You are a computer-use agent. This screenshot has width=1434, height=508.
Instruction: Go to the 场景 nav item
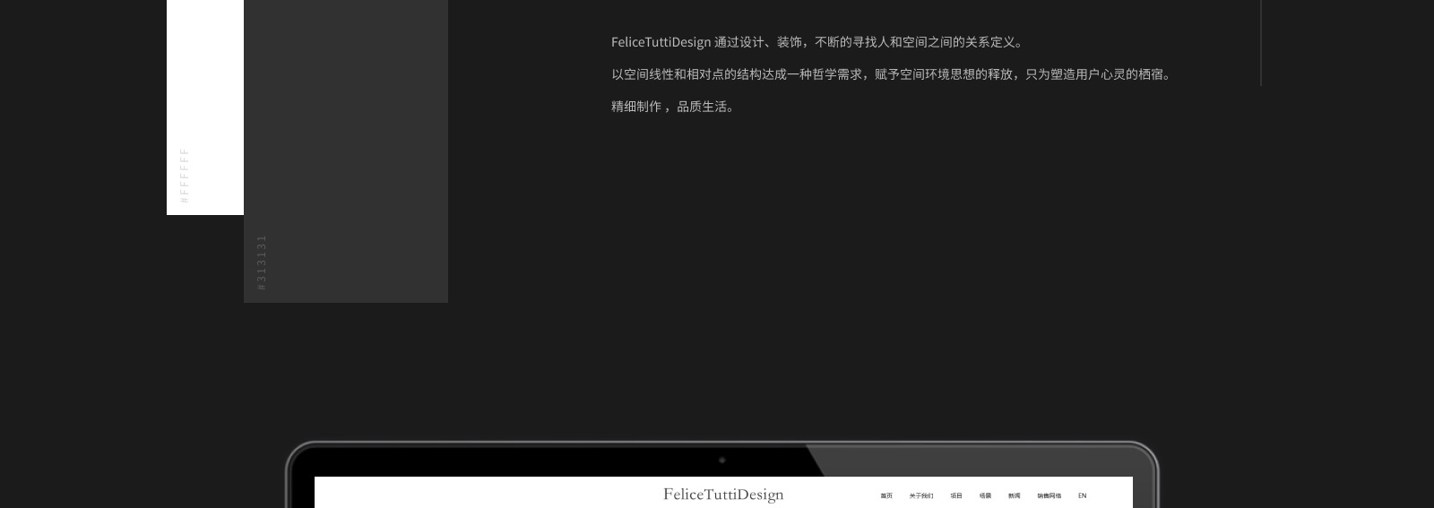tap(985, 495)
